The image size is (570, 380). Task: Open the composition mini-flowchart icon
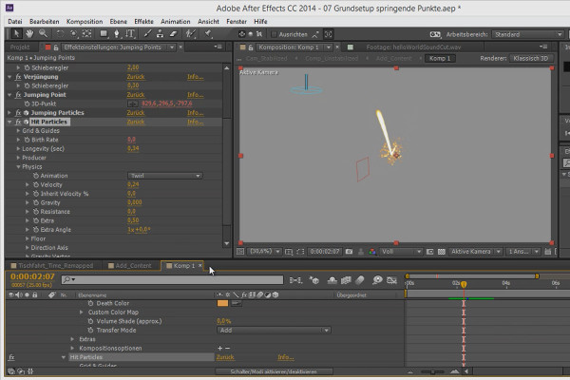295,280
